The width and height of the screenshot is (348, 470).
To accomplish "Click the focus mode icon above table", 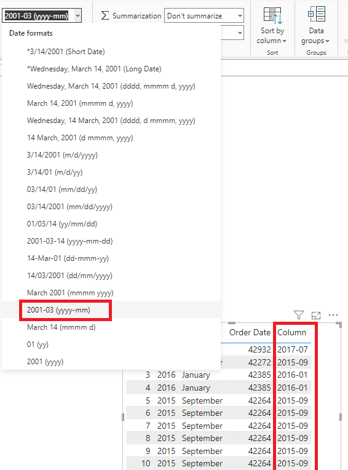I will [x=316, y=316].
